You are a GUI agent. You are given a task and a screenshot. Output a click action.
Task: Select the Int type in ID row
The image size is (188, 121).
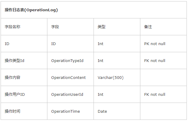coord(117,44)
